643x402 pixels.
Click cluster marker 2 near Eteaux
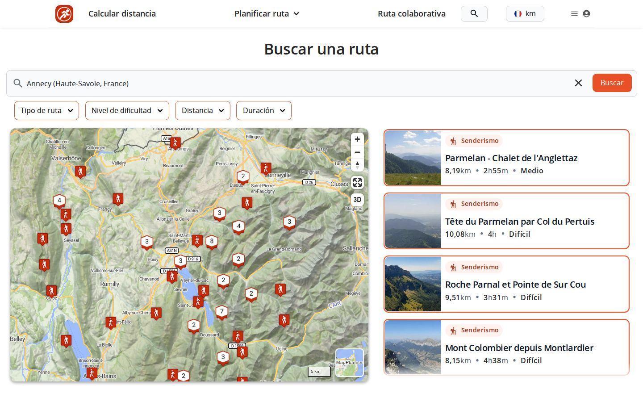pos(243,177)
